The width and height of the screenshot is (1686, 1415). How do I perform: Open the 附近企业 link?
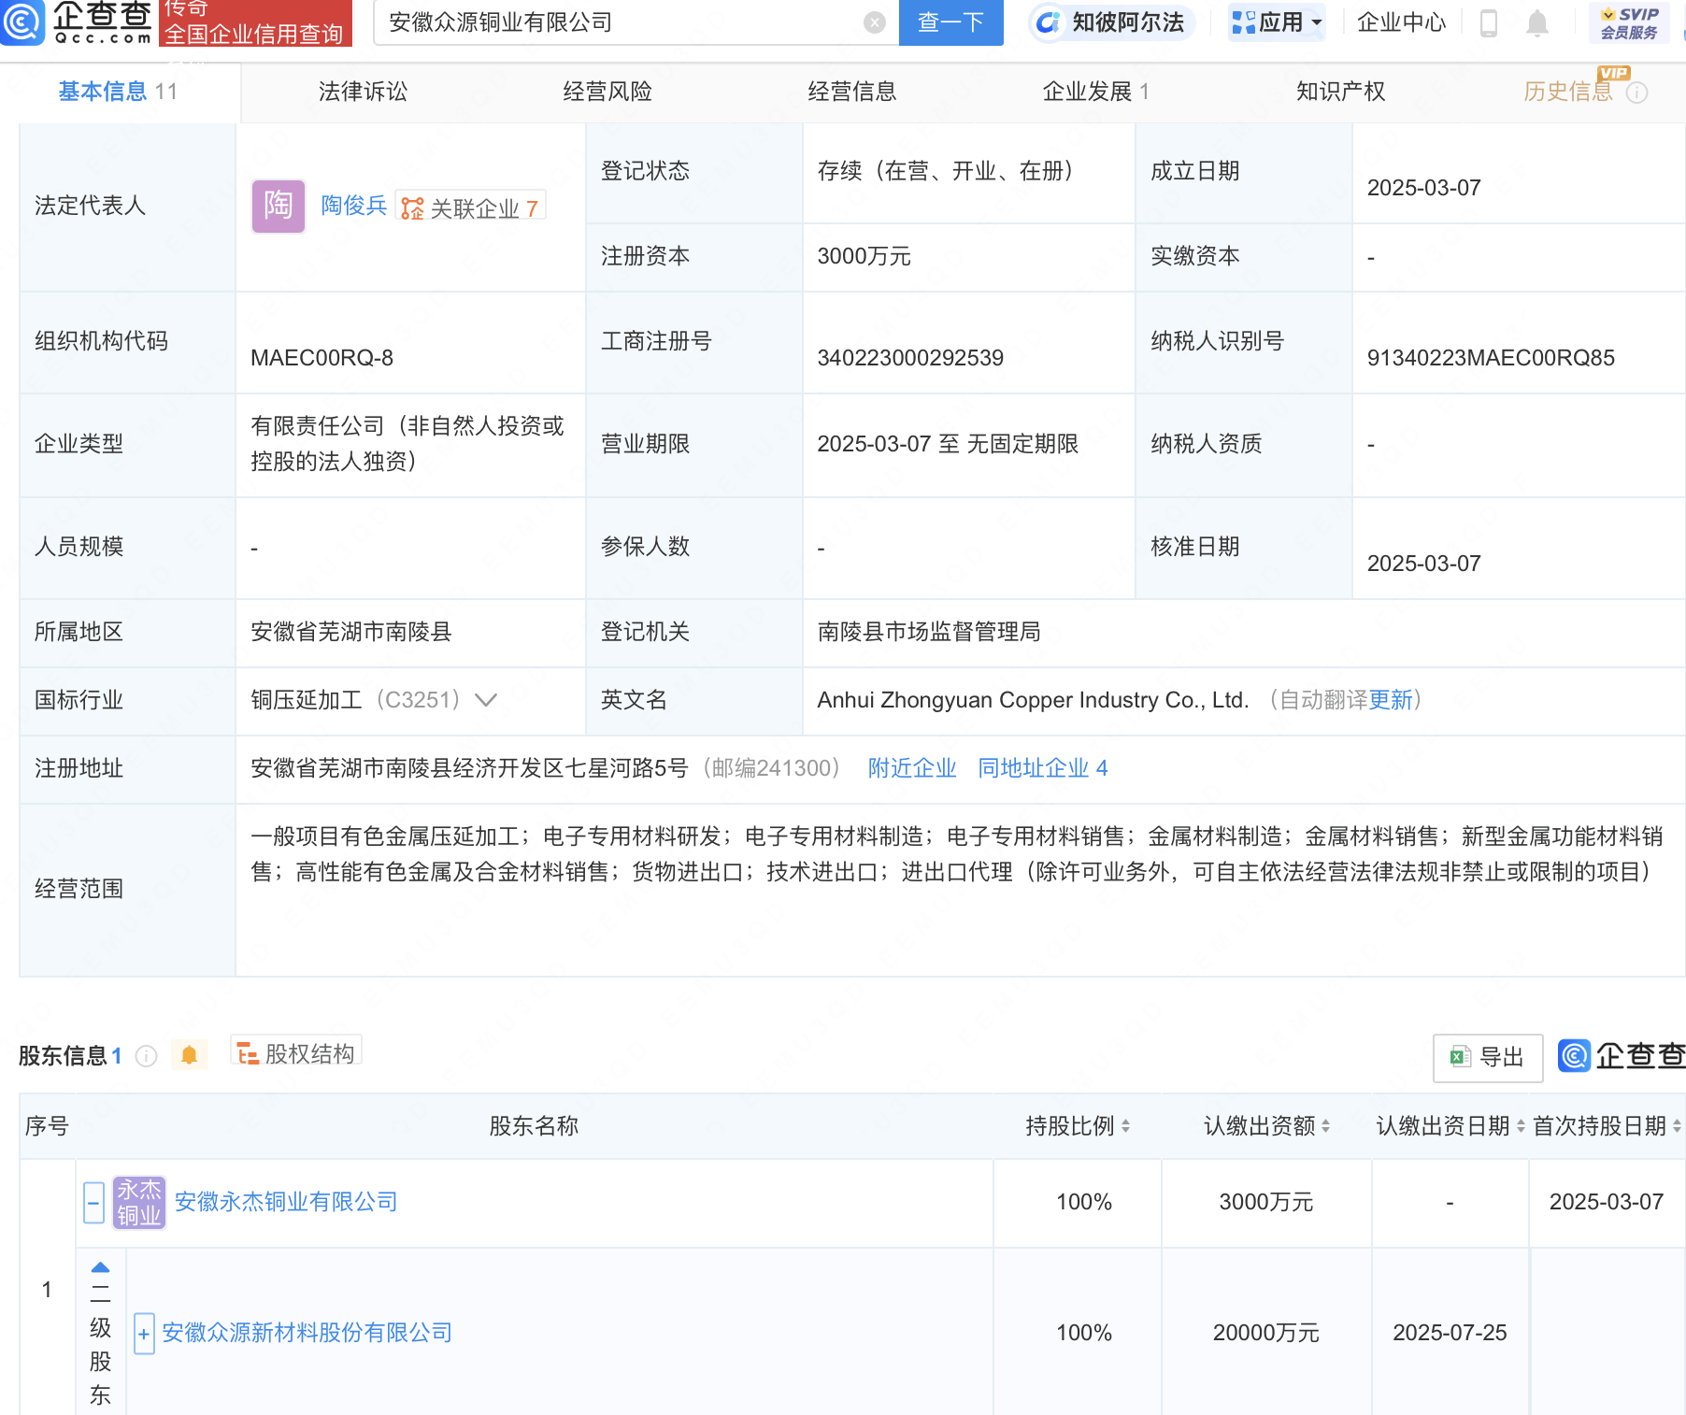pos(912,768)
